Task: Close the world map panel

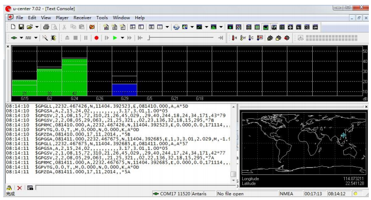Action: coord(366,107)
